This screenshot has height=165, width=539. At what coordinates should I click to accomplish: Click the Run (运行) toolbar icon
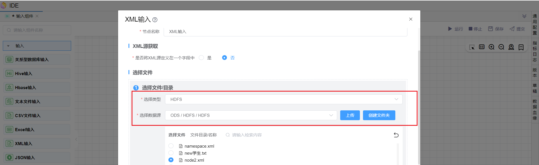pyautogui.click(x=450, y=29)
